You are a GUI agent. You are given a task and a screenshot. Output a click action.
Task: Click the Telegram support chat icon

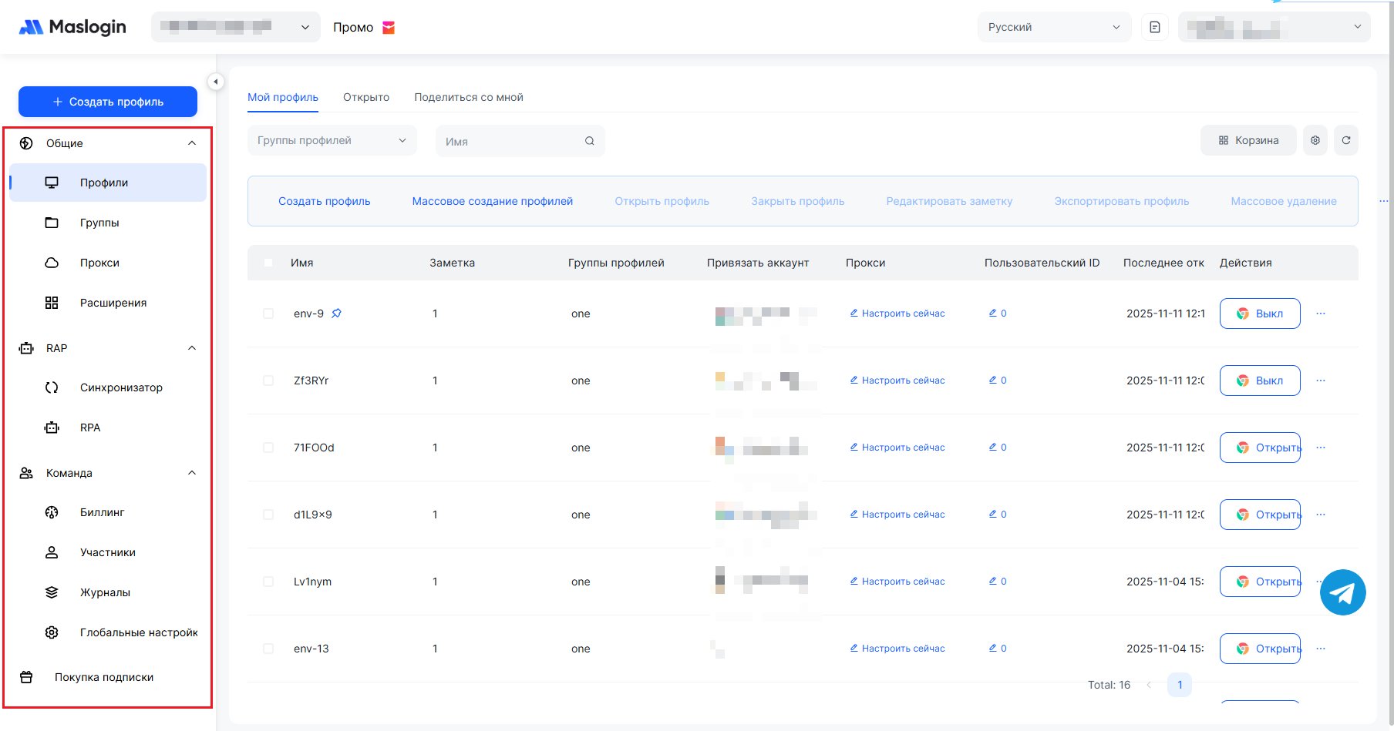[1342, 592]
